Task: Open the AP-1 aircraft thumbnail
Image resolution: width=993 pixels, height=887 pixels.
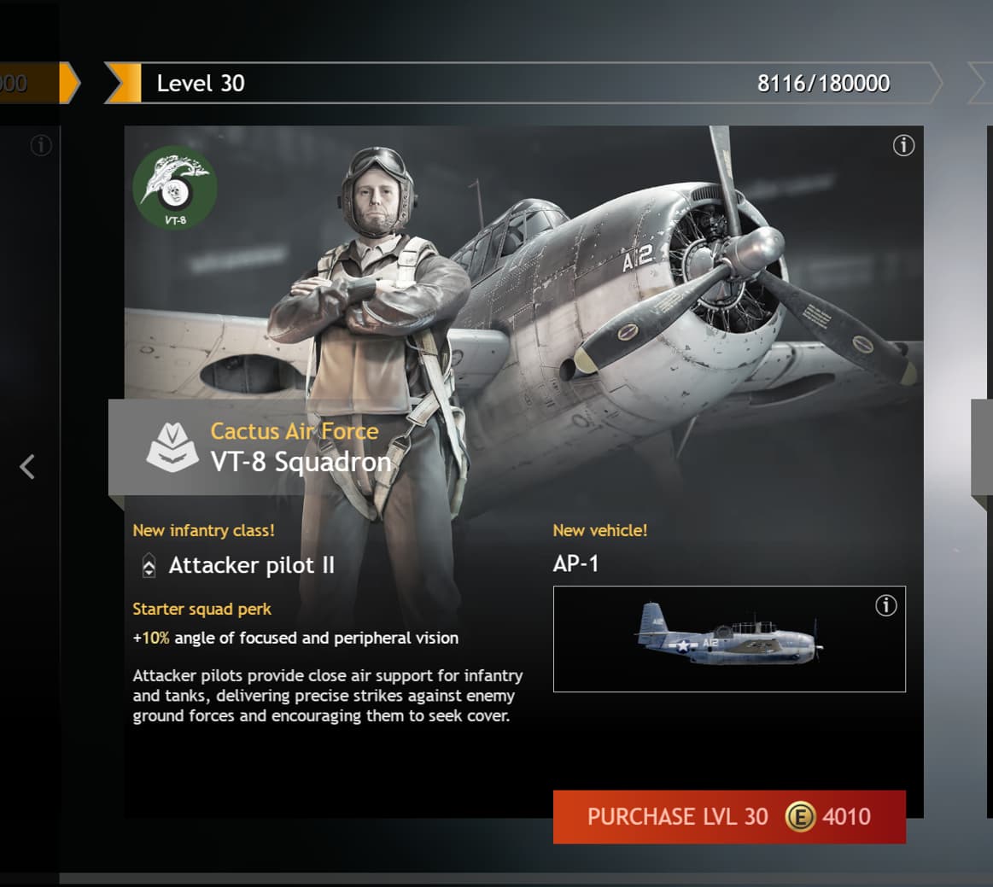Action: (x=729, y=639)
